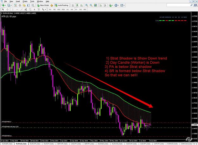Open the Profiles dropdown arrow
Screen dimensions: 198x145
click(11, 5)
